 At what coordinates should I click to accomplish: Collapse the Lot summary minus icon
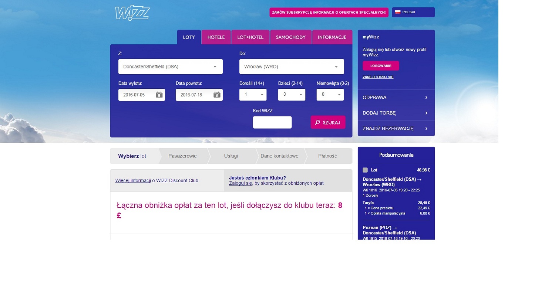click(x=365, y=170)
